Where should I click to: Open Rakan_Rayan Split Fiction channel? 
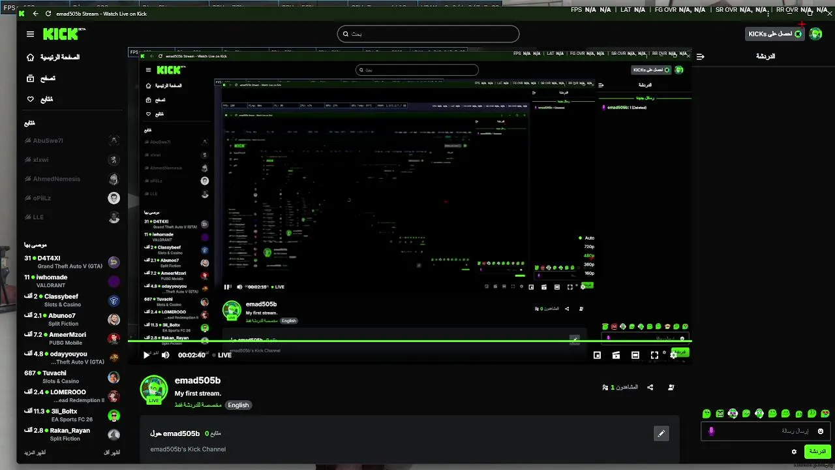coord(72,434)
